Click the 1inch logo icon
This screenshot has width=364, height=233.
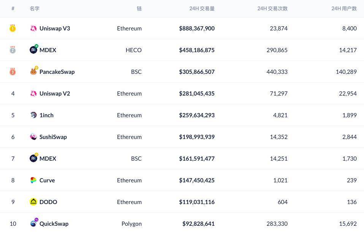point(33,115)
